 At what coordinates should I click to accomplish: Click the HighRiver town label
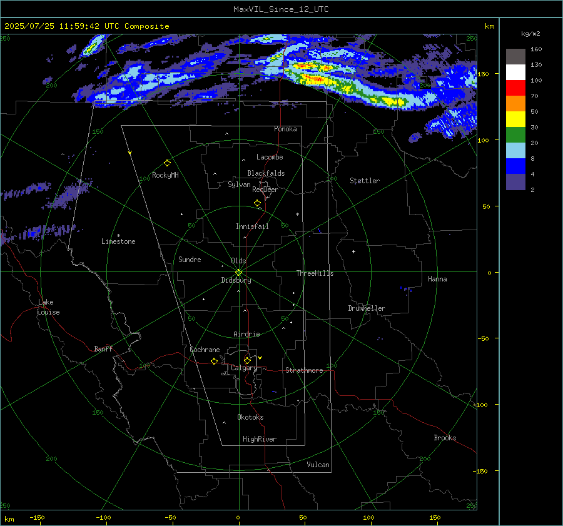click(x=260, y=439)
